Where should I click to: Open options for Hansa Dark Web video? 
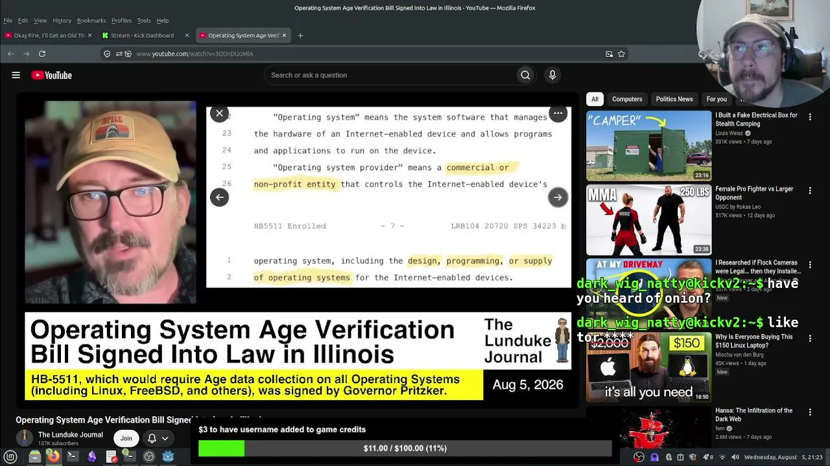(810, 412)
